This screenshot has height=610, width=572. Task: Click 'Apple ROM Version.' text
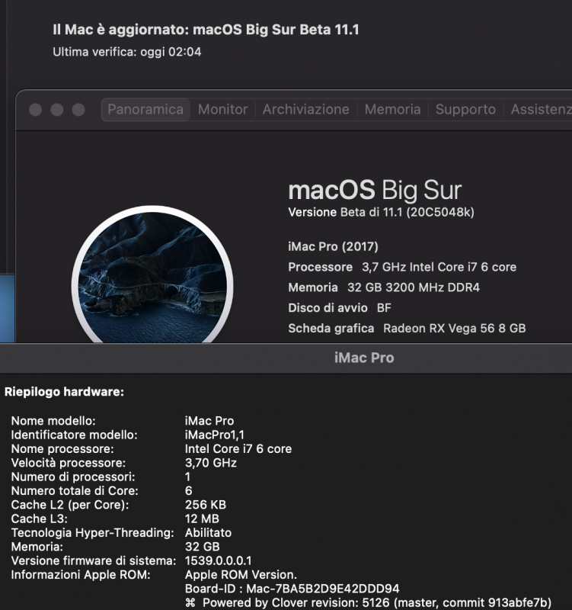(241, 575)
